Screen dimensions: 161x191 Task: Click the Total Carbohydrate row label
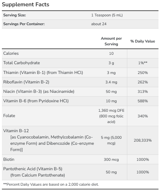22,63
